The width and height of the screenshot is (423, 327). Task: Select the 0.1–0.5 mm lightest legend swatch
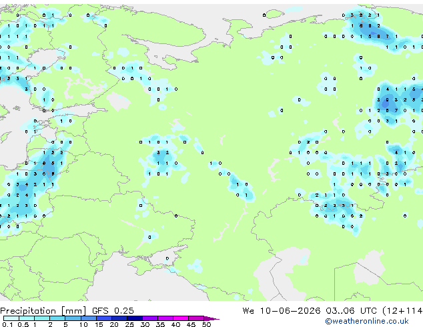tap(11, 318)
